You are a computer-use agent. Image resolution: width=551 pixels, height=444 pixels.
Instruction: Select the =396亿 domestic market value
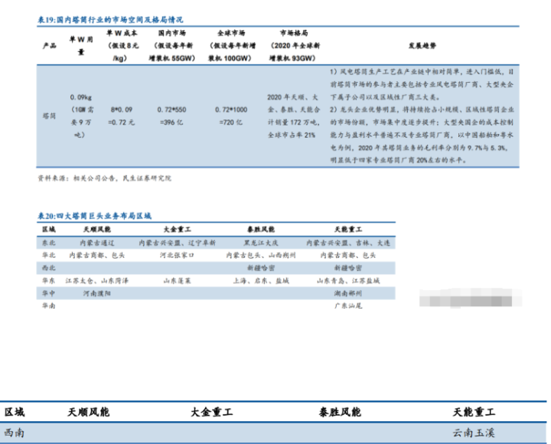171,122
